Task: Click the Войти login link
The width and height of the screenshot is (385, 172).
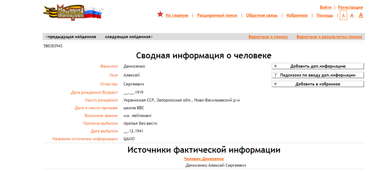Action: (326, 7)
